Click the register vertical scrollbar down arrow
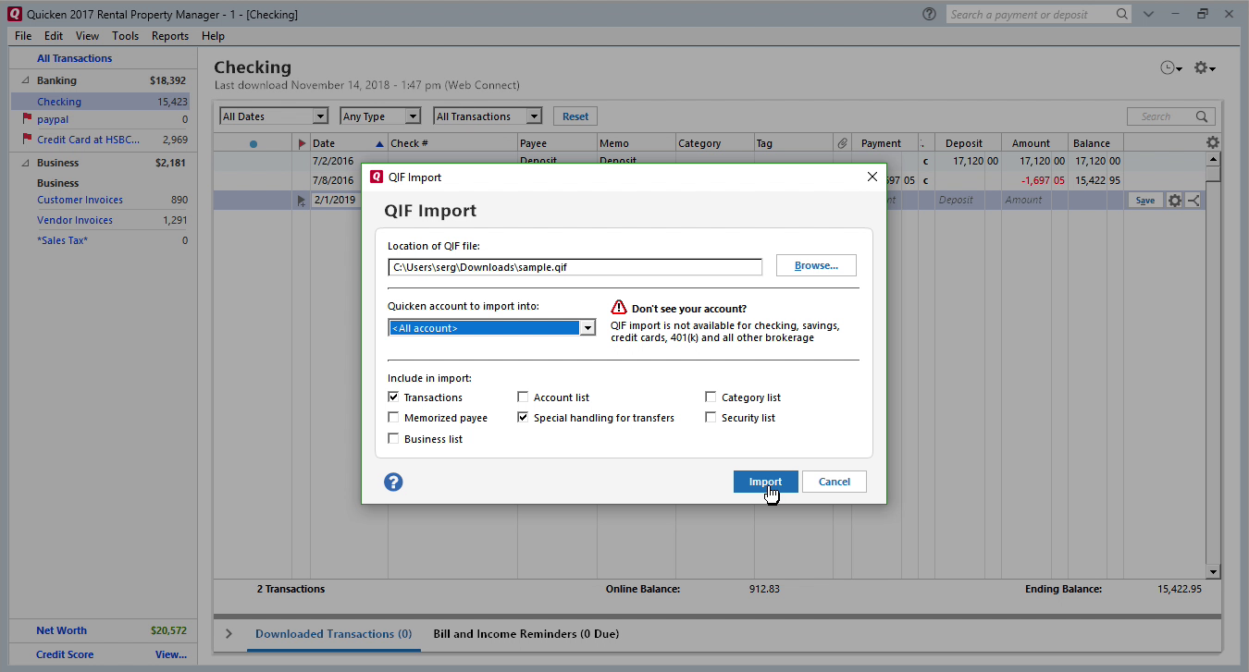The width and height of the screenshot is (1249, 672). pos(1213,572)
